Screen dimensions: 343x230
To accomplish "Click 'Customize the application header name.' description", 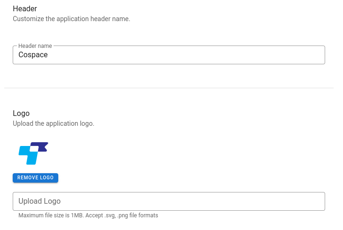I will pos(71,19).
